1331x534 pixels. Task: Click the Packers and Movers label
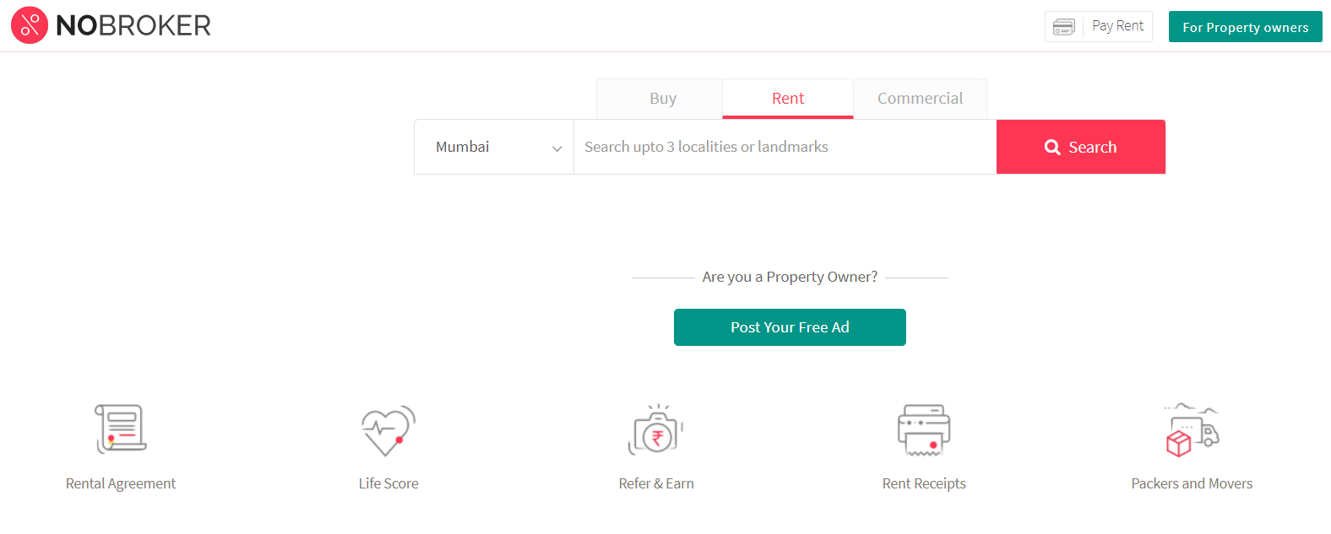click(x=1192, y=483)
